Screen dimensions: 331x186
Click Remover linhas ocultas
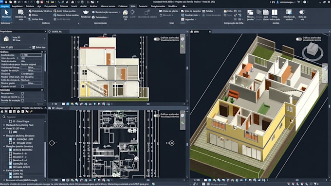66,15
